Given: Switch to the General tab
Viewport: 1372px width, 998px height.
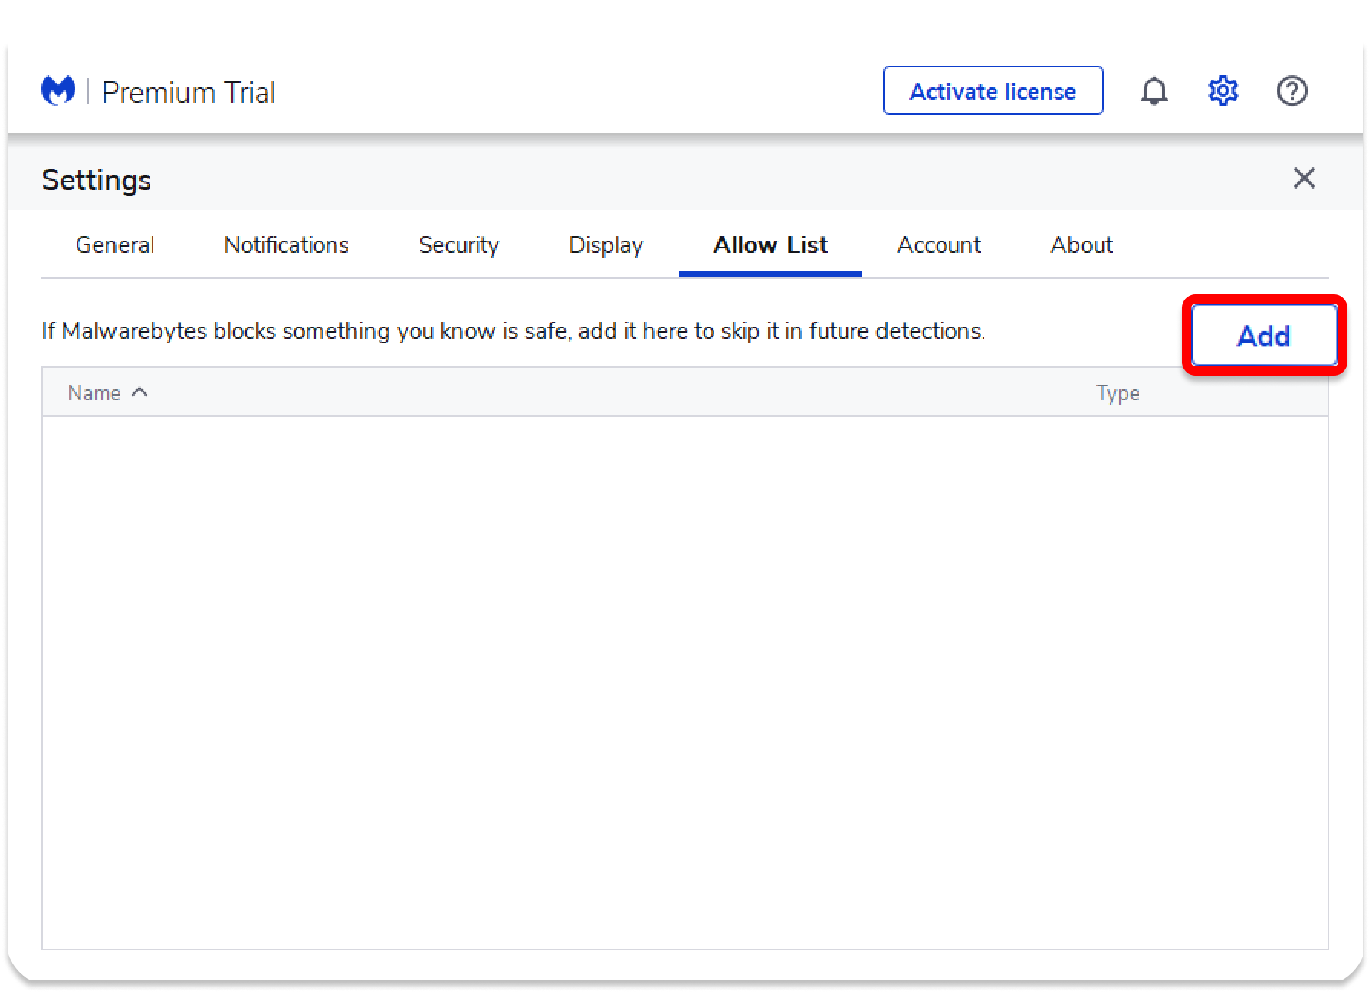Looking at the screenshot, I should [x=115, y=245].
